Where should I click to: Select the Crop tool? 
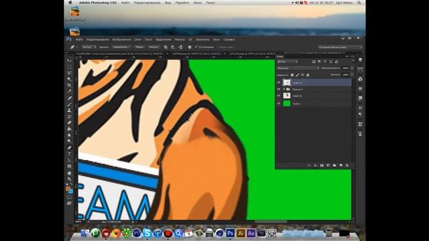pos(69,86)
